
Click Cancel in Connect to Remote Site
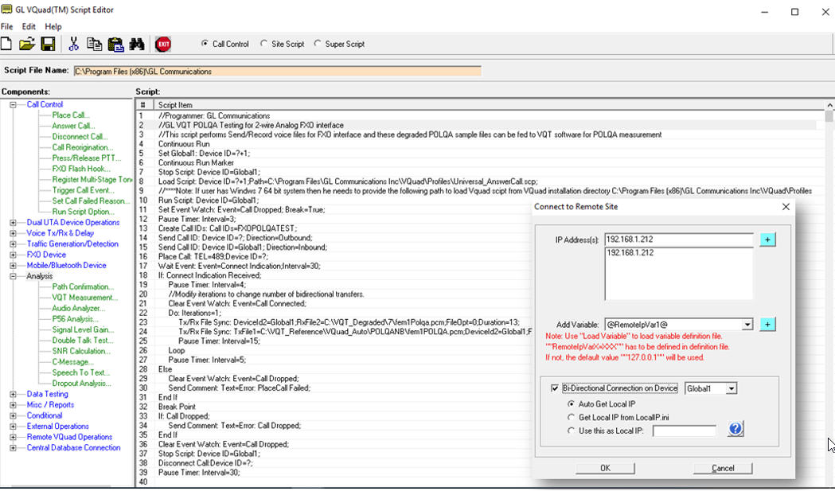(x=723, y=468)
